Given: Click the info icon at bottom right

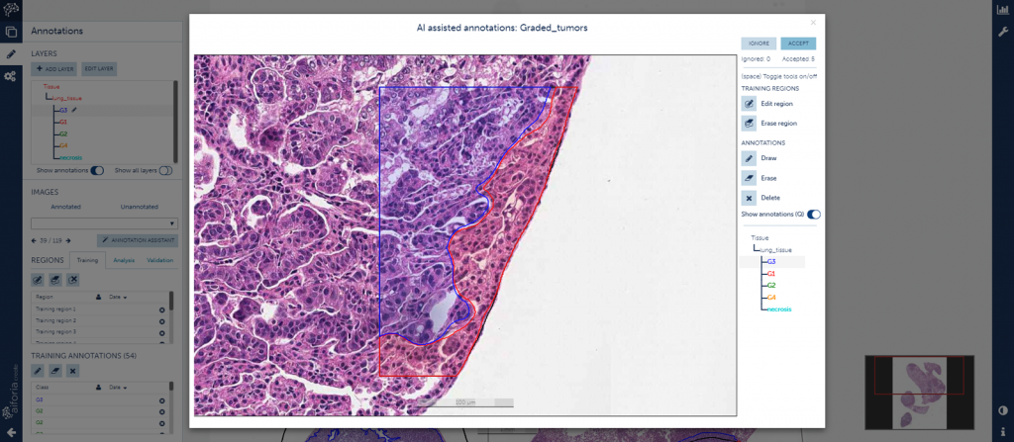Looking at the screenshot, I should click(1002, 431).
